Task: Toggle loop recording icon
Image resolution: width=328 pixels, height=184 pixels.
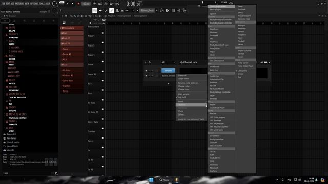Action: [x=117, y=4]
